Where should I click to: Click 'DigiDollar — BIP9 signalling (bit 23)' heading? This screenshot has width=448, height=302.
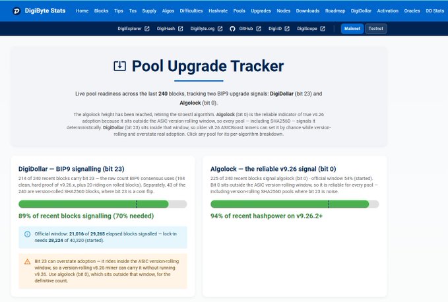[x=71, y=169]
